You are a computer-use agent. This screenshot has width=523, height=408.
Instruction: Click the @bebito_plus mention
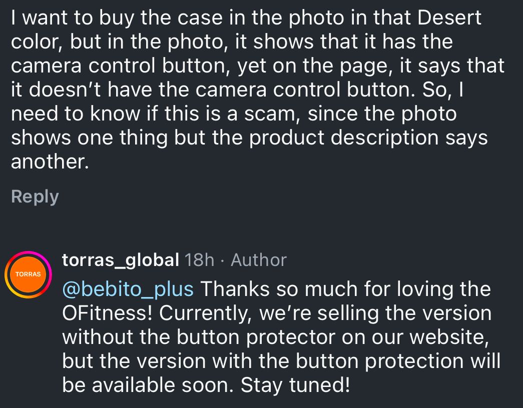coord(128,289)
